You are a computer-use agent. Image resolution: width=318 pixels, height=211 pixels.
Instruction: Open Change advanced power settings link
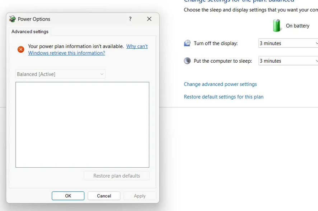click(220, 84)
